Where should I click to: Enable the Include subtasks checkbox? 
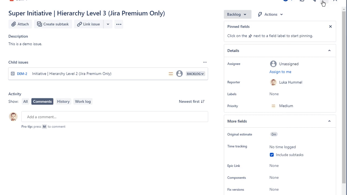click(272, 155)
